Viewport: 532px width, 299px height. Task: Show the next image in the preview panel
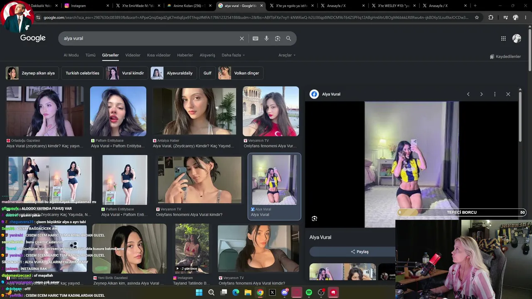pyautogui.click(x=481, y=94)
